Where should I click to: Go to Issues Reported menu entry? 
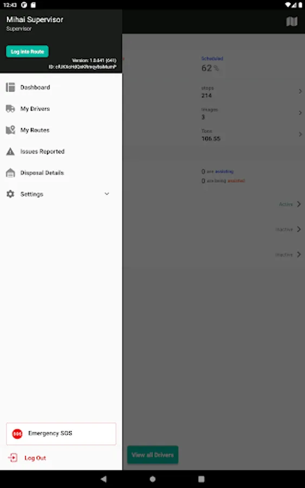(61, 152)
